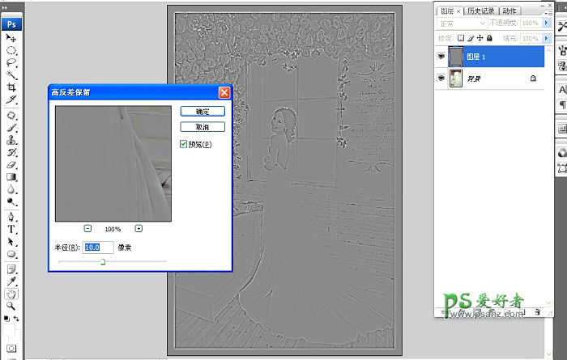Image resolution: width=567 pixels, height=360 pixels.
Task: Zoom in the filter preview with plus
Action: click(139, 229)
